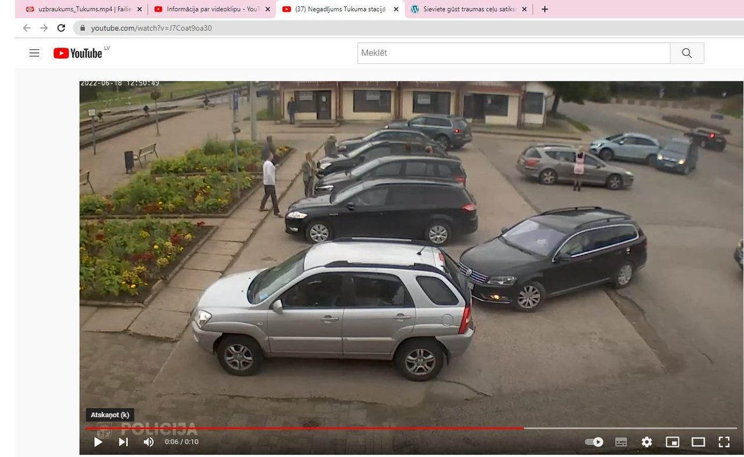The width and height of the screenshot is (744, 457).
Task: Reload the current page
Action: (x=61, y=28)
